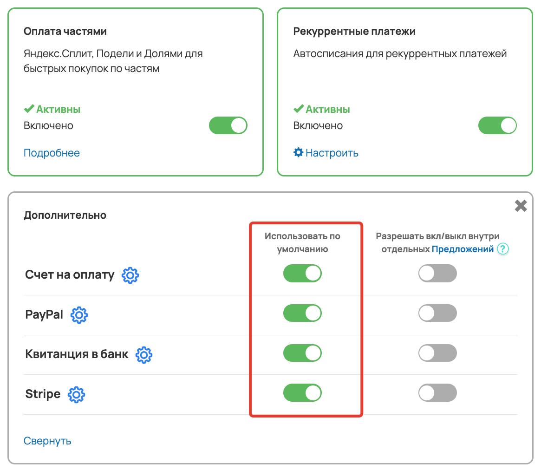The image size is (541, 470).
Task: Disable default use toggle for Stripe
Action: tap(302, 393)
